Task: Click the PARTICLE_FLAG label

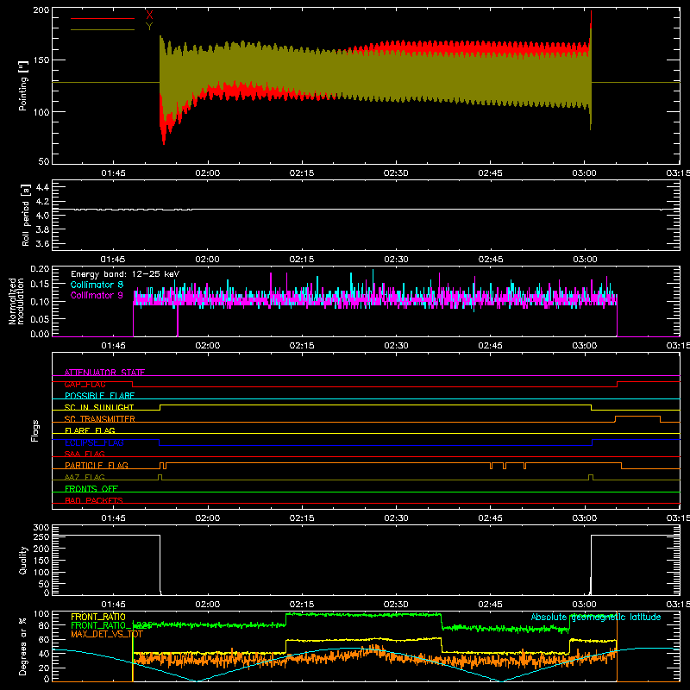Action: 97,465
